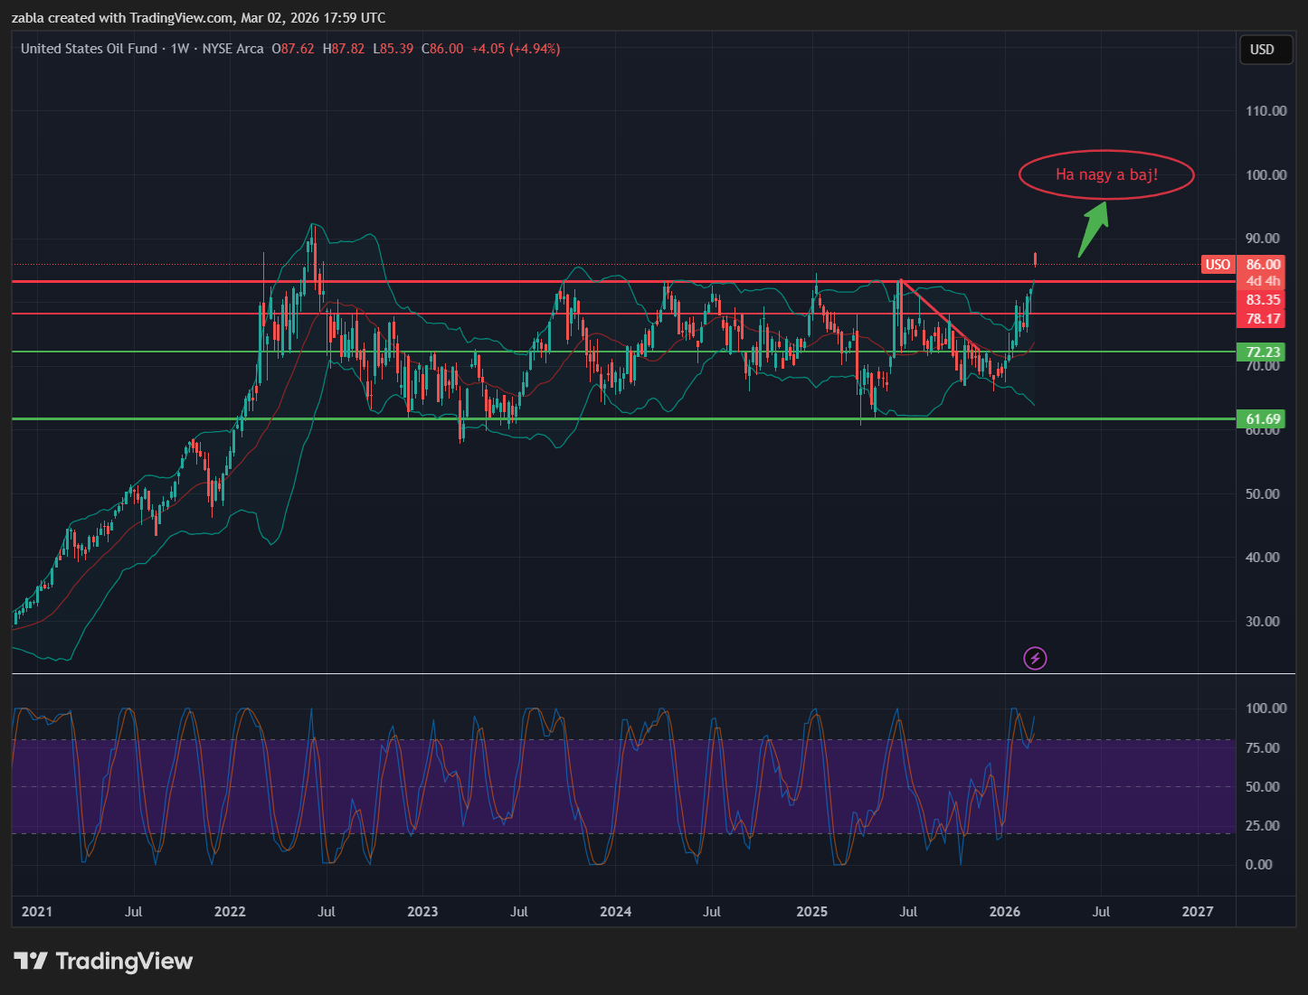Click the 'Ha nagy a baj!' text annotation
Viewport: 1308px width, 995px height.
point(1106,174)
